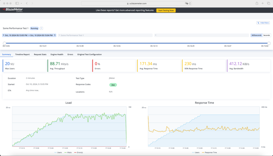Image resolution: width=273 pixels, height=156 pixels.
Task: Switch units to Seconds
Action: coord(267,35)
